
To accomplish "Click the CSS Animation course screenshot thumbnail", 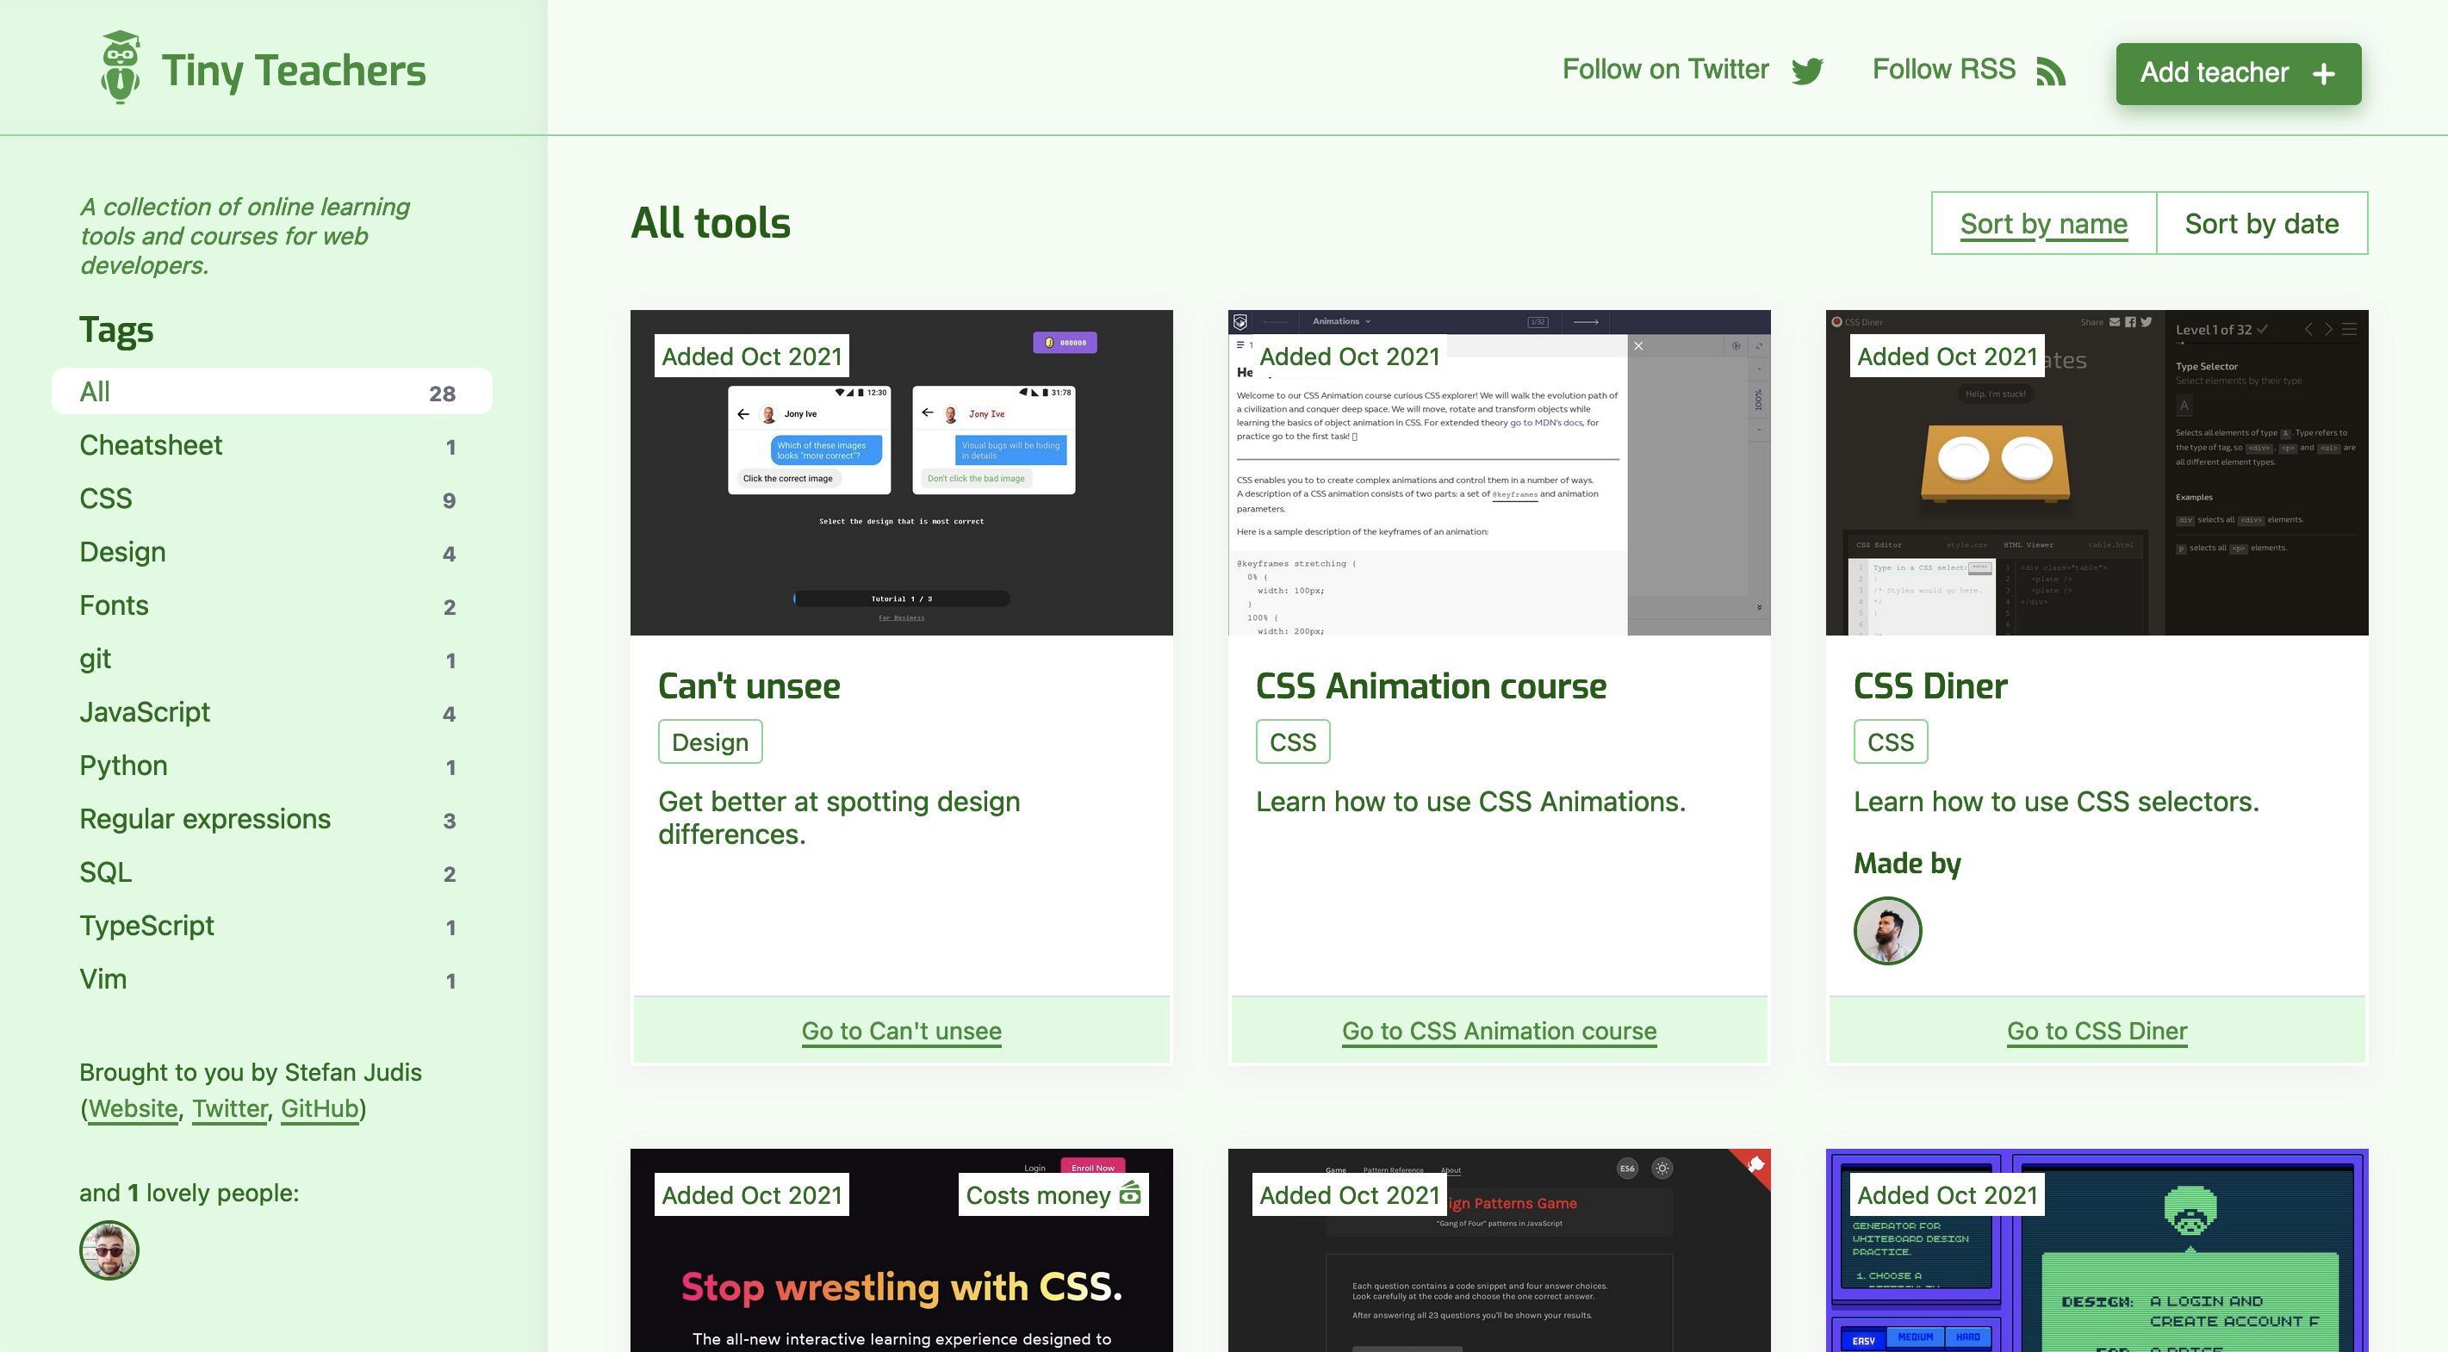I will pyautogui.click(x=1499, y=472).
